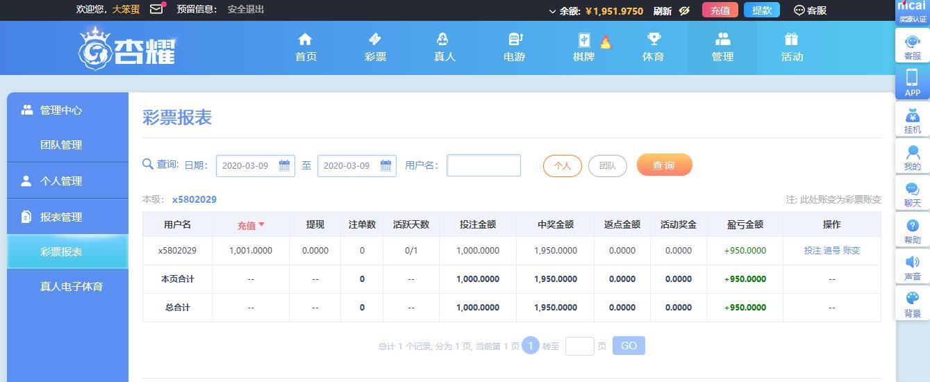Expand the balance dropdown arrow
The image size is (930, 382).
coord(553,11)
